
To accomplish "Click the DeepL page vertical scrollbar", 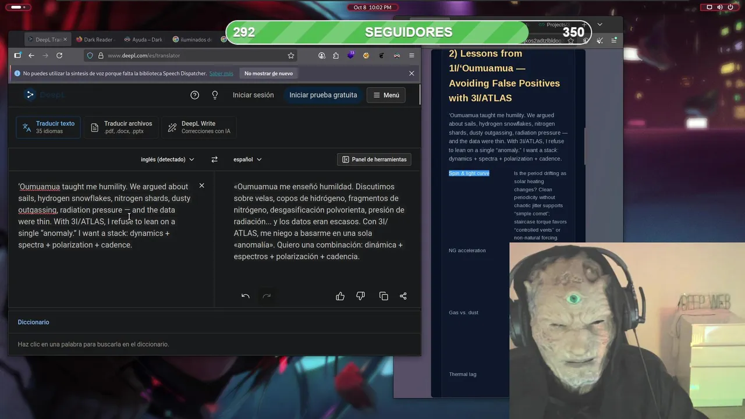I will 419,96.
